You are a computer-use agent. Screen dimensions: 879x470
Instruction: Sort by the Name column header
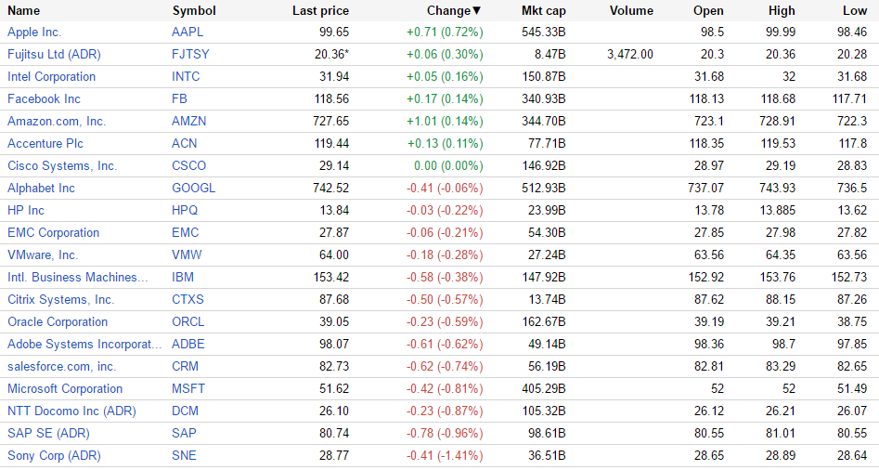point(24,11)
